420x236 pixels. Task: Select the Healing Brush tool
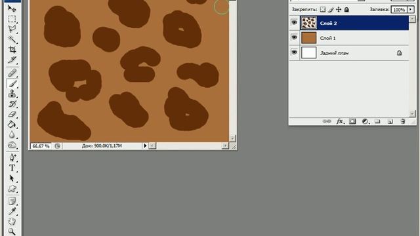pos(12,73)
